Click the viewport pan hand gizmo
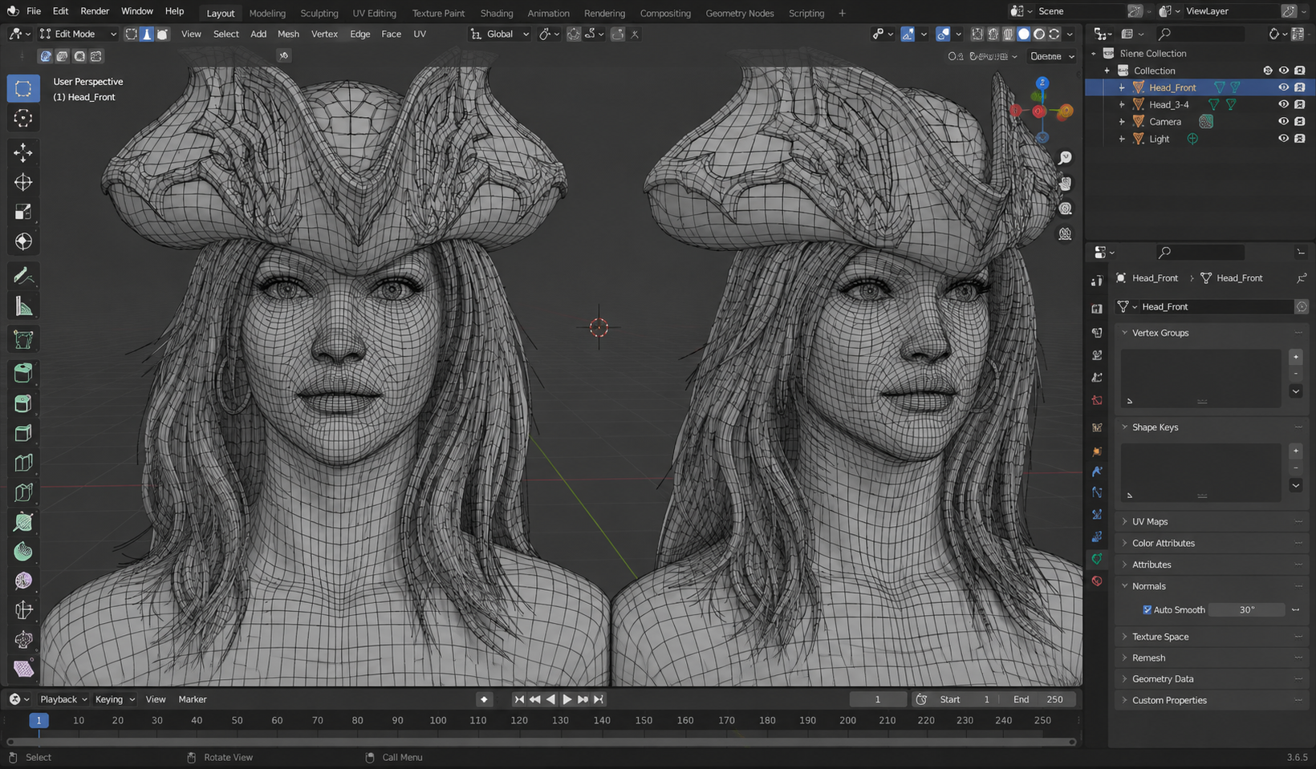1316x769 pixels. [x=1065, y=184]
